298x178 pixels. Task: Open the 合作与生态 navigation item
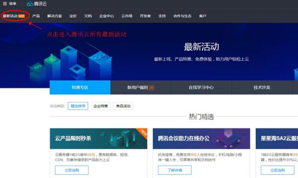tap(182, 16)
